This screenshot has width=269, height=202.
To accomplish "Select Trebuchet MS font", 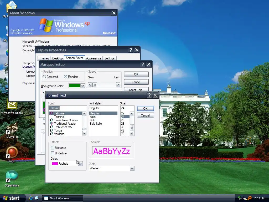I will (63, 127).
